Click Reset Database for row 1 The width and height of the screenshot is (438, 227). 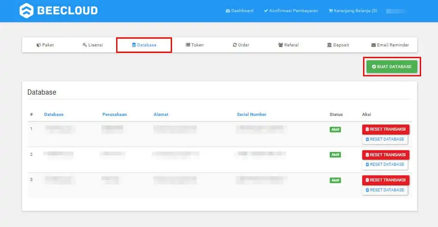pyautogui.click(x=385, y=139)
